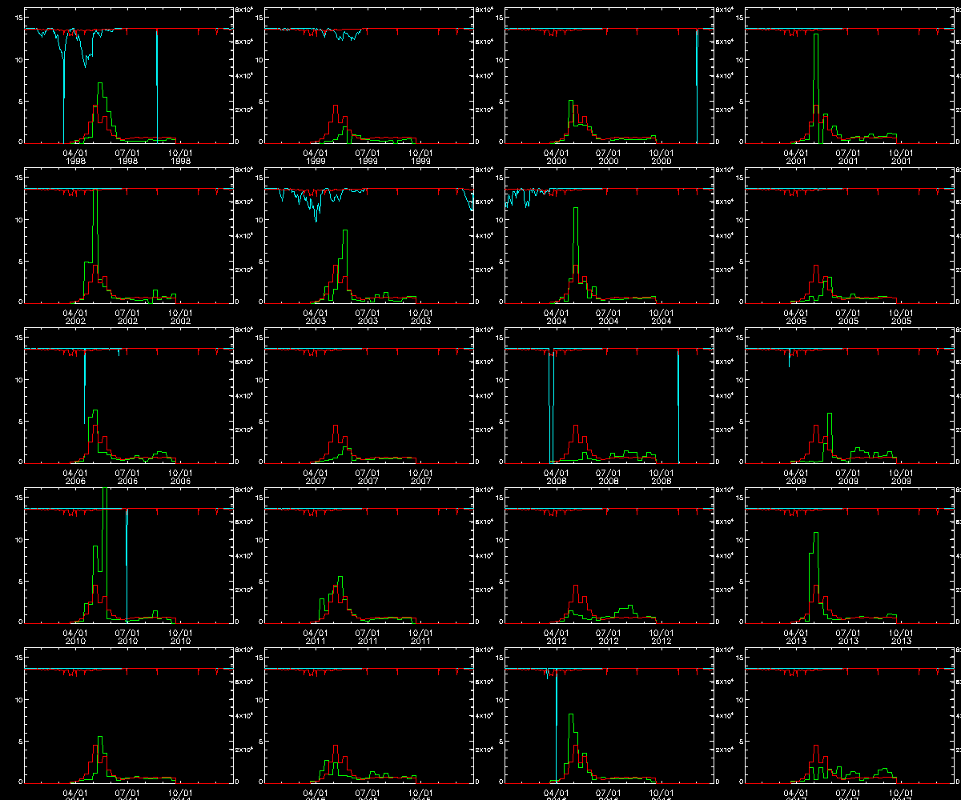Screen dimensions: 961x800
Task: Select the 07/01 2011 x-axis date label
Action: tap(368, 637)
